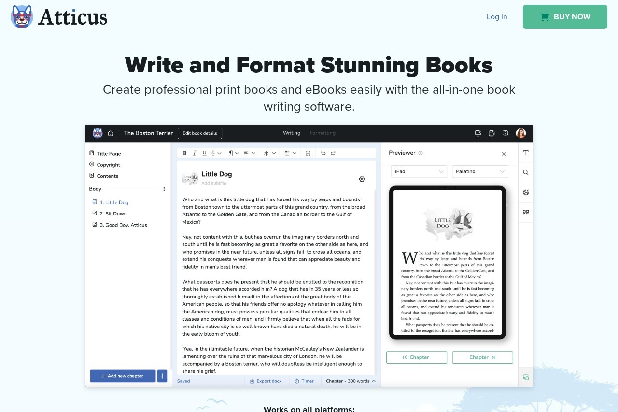This screenshot has height=412, width=618.
Task: Expand the text alignment dropdown
Action: [248, 153]
